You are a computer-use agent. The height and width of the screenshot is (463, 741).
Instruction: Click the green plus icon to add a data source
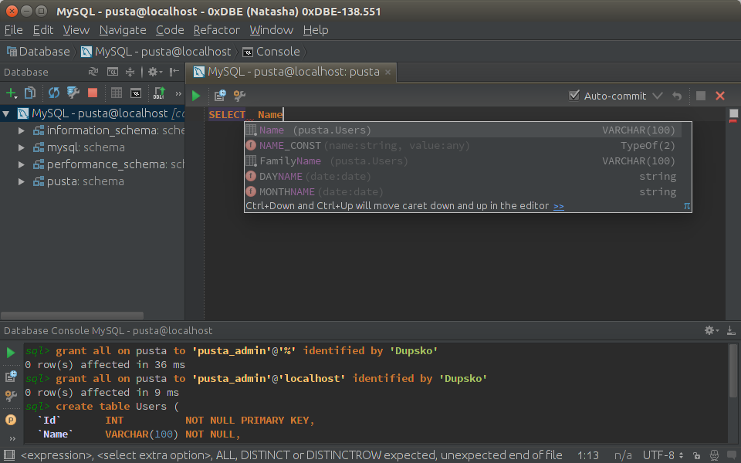coord(11,93)
